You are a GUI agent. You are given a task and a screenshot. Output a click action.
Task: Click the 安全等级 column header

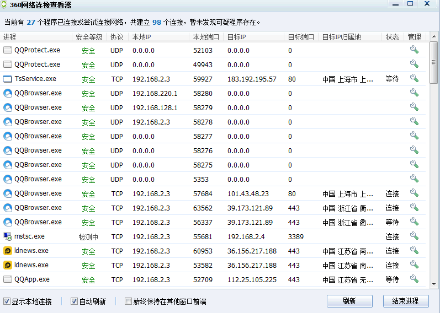coord(89,37)
